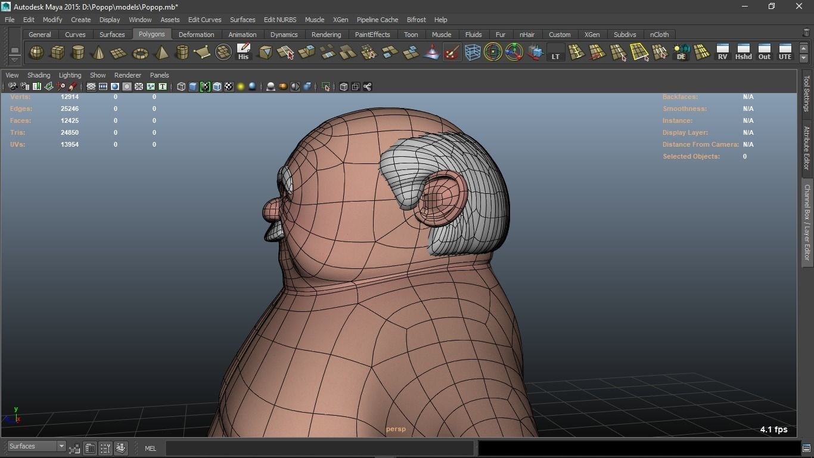Open the Shading dropdown in panel menu
The height and width of the screenshot is (458, 814).
39,75
